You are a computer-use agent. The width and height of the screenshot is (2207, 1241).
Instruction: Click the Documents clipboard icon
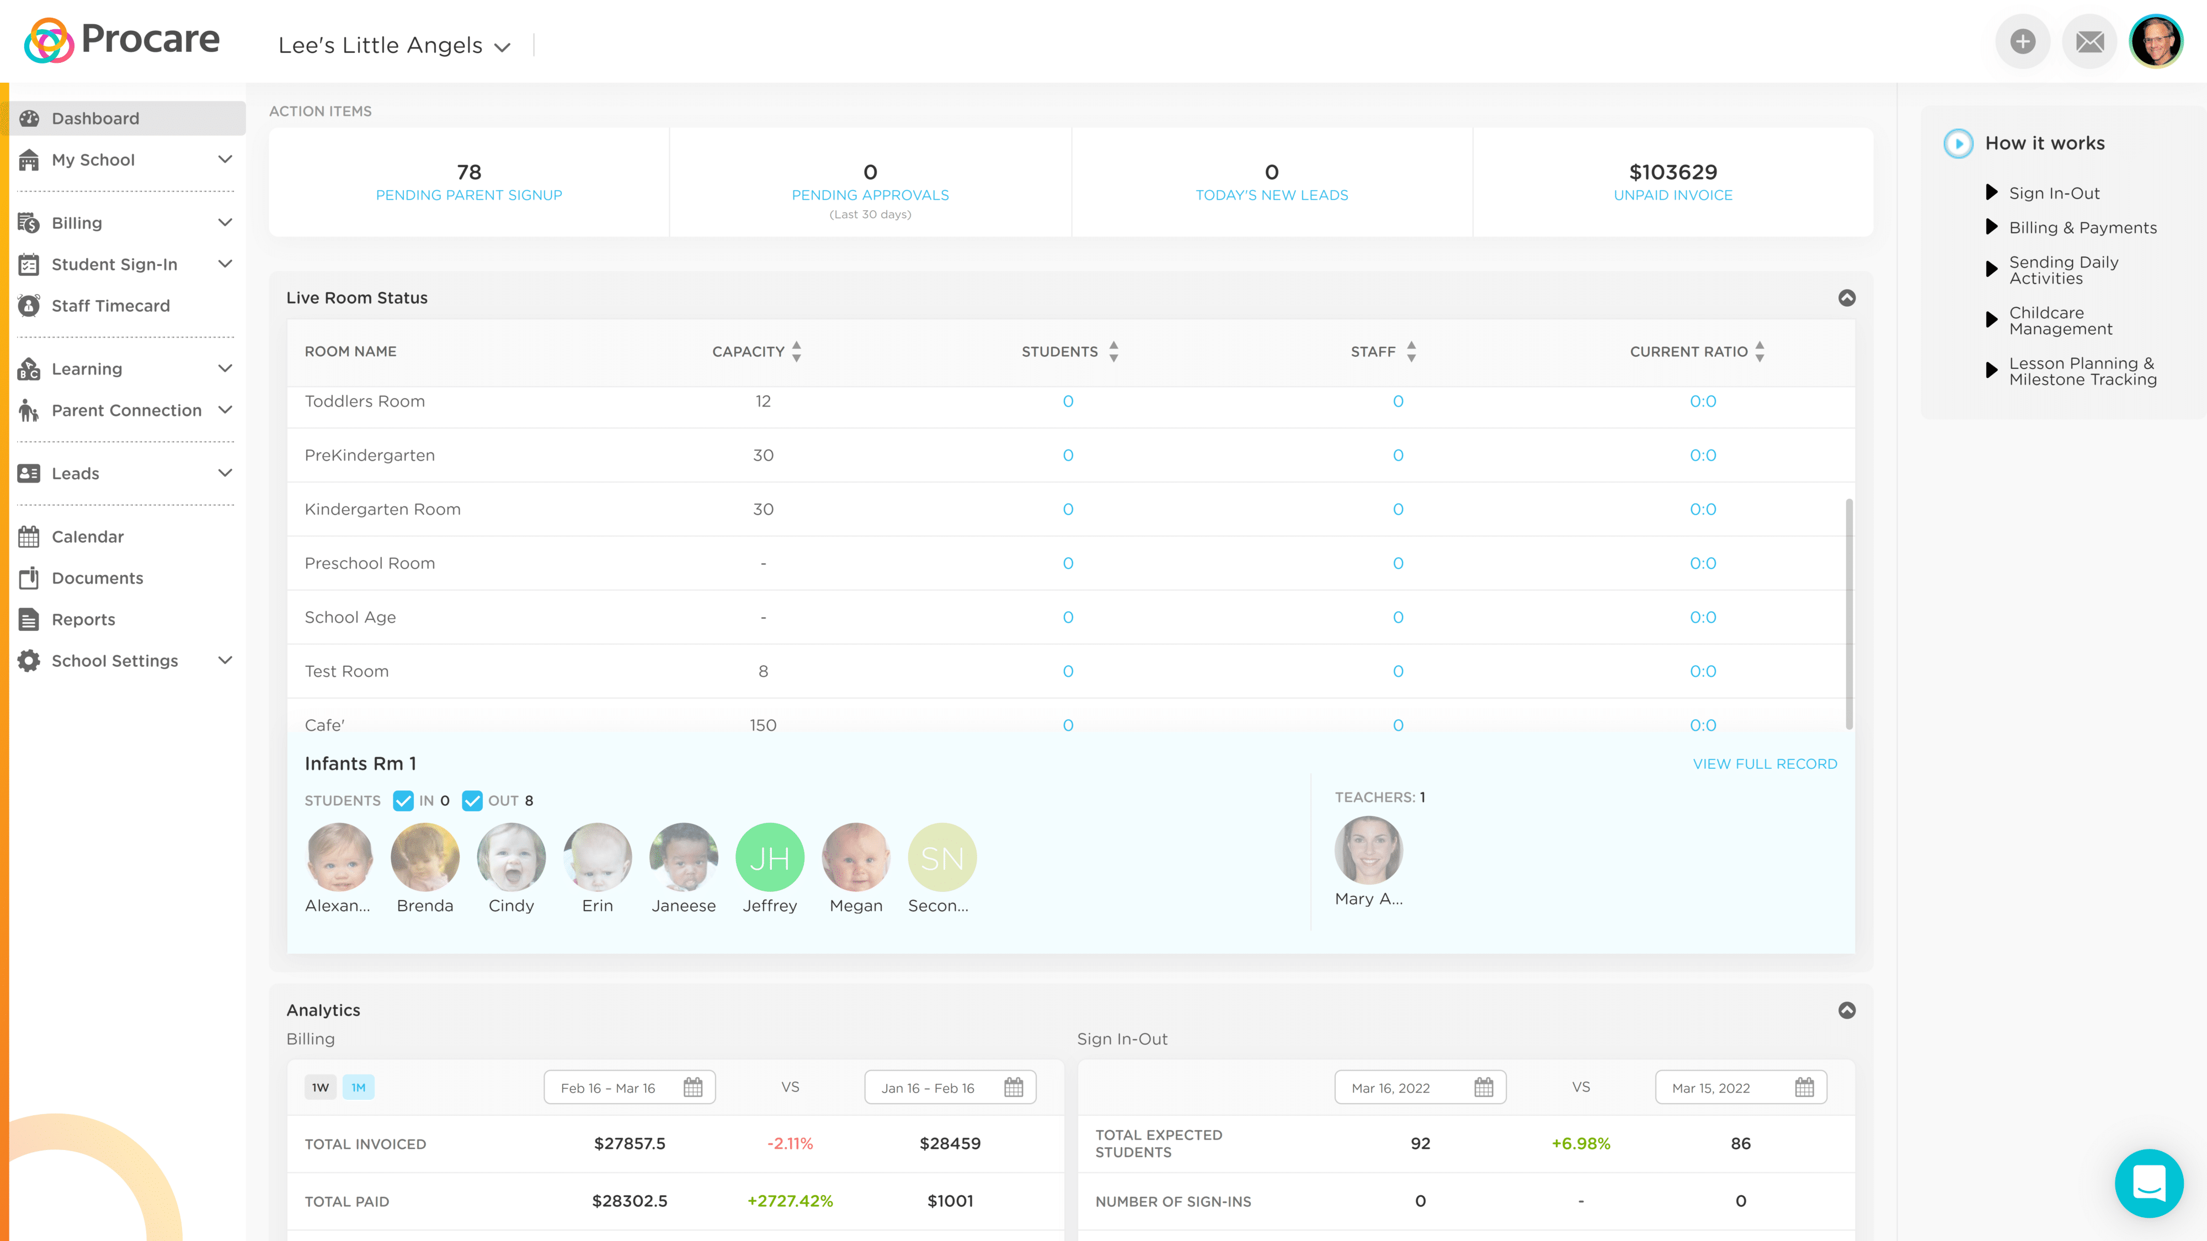tap(29, 578)
